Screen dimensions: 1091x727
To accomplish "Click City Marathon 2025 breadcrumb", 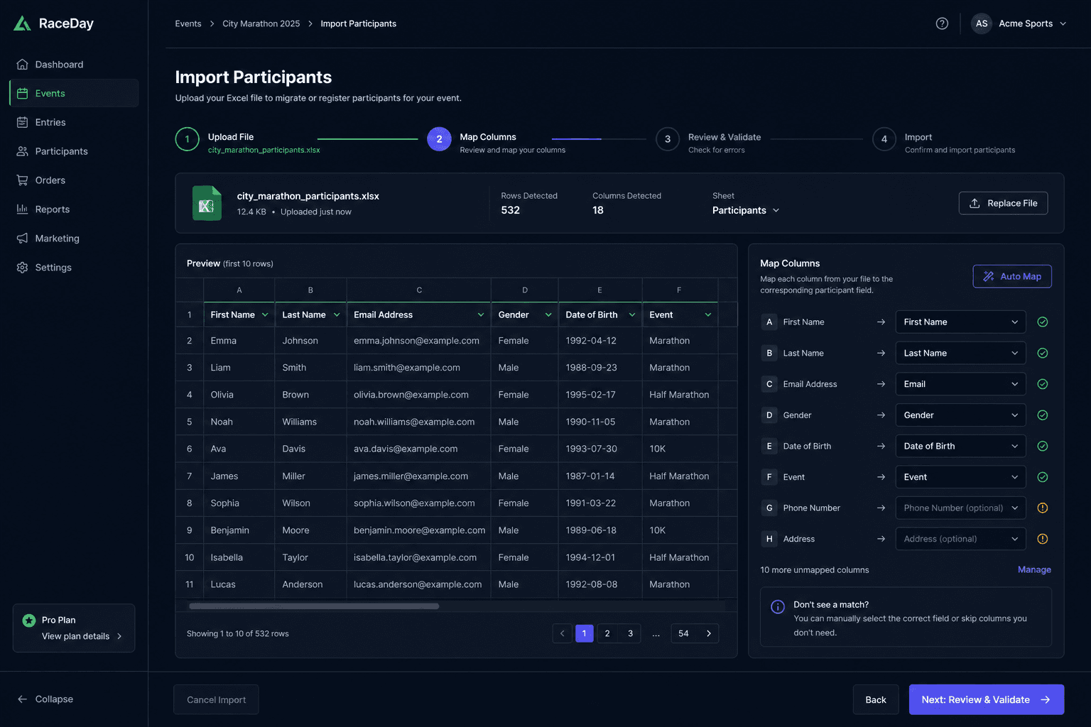I will (261, 23).
